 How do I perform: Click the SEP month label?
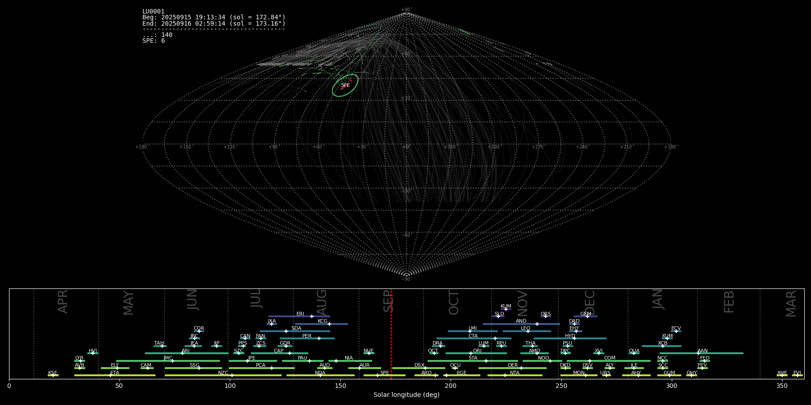tap(388, 301)
